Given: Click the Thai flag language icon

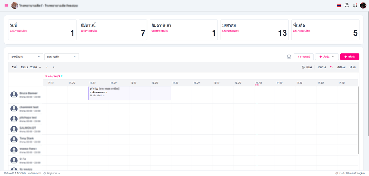Looking at the screenshot, I should 339,6.
